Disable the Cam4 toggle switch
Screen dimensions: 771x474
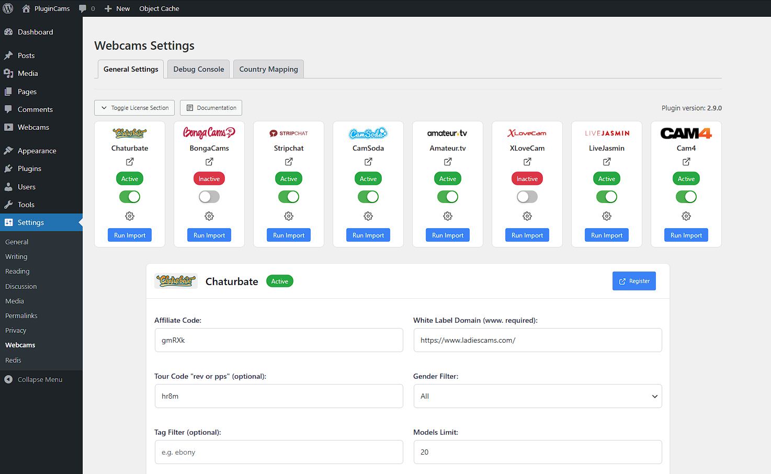click(686, 197)
